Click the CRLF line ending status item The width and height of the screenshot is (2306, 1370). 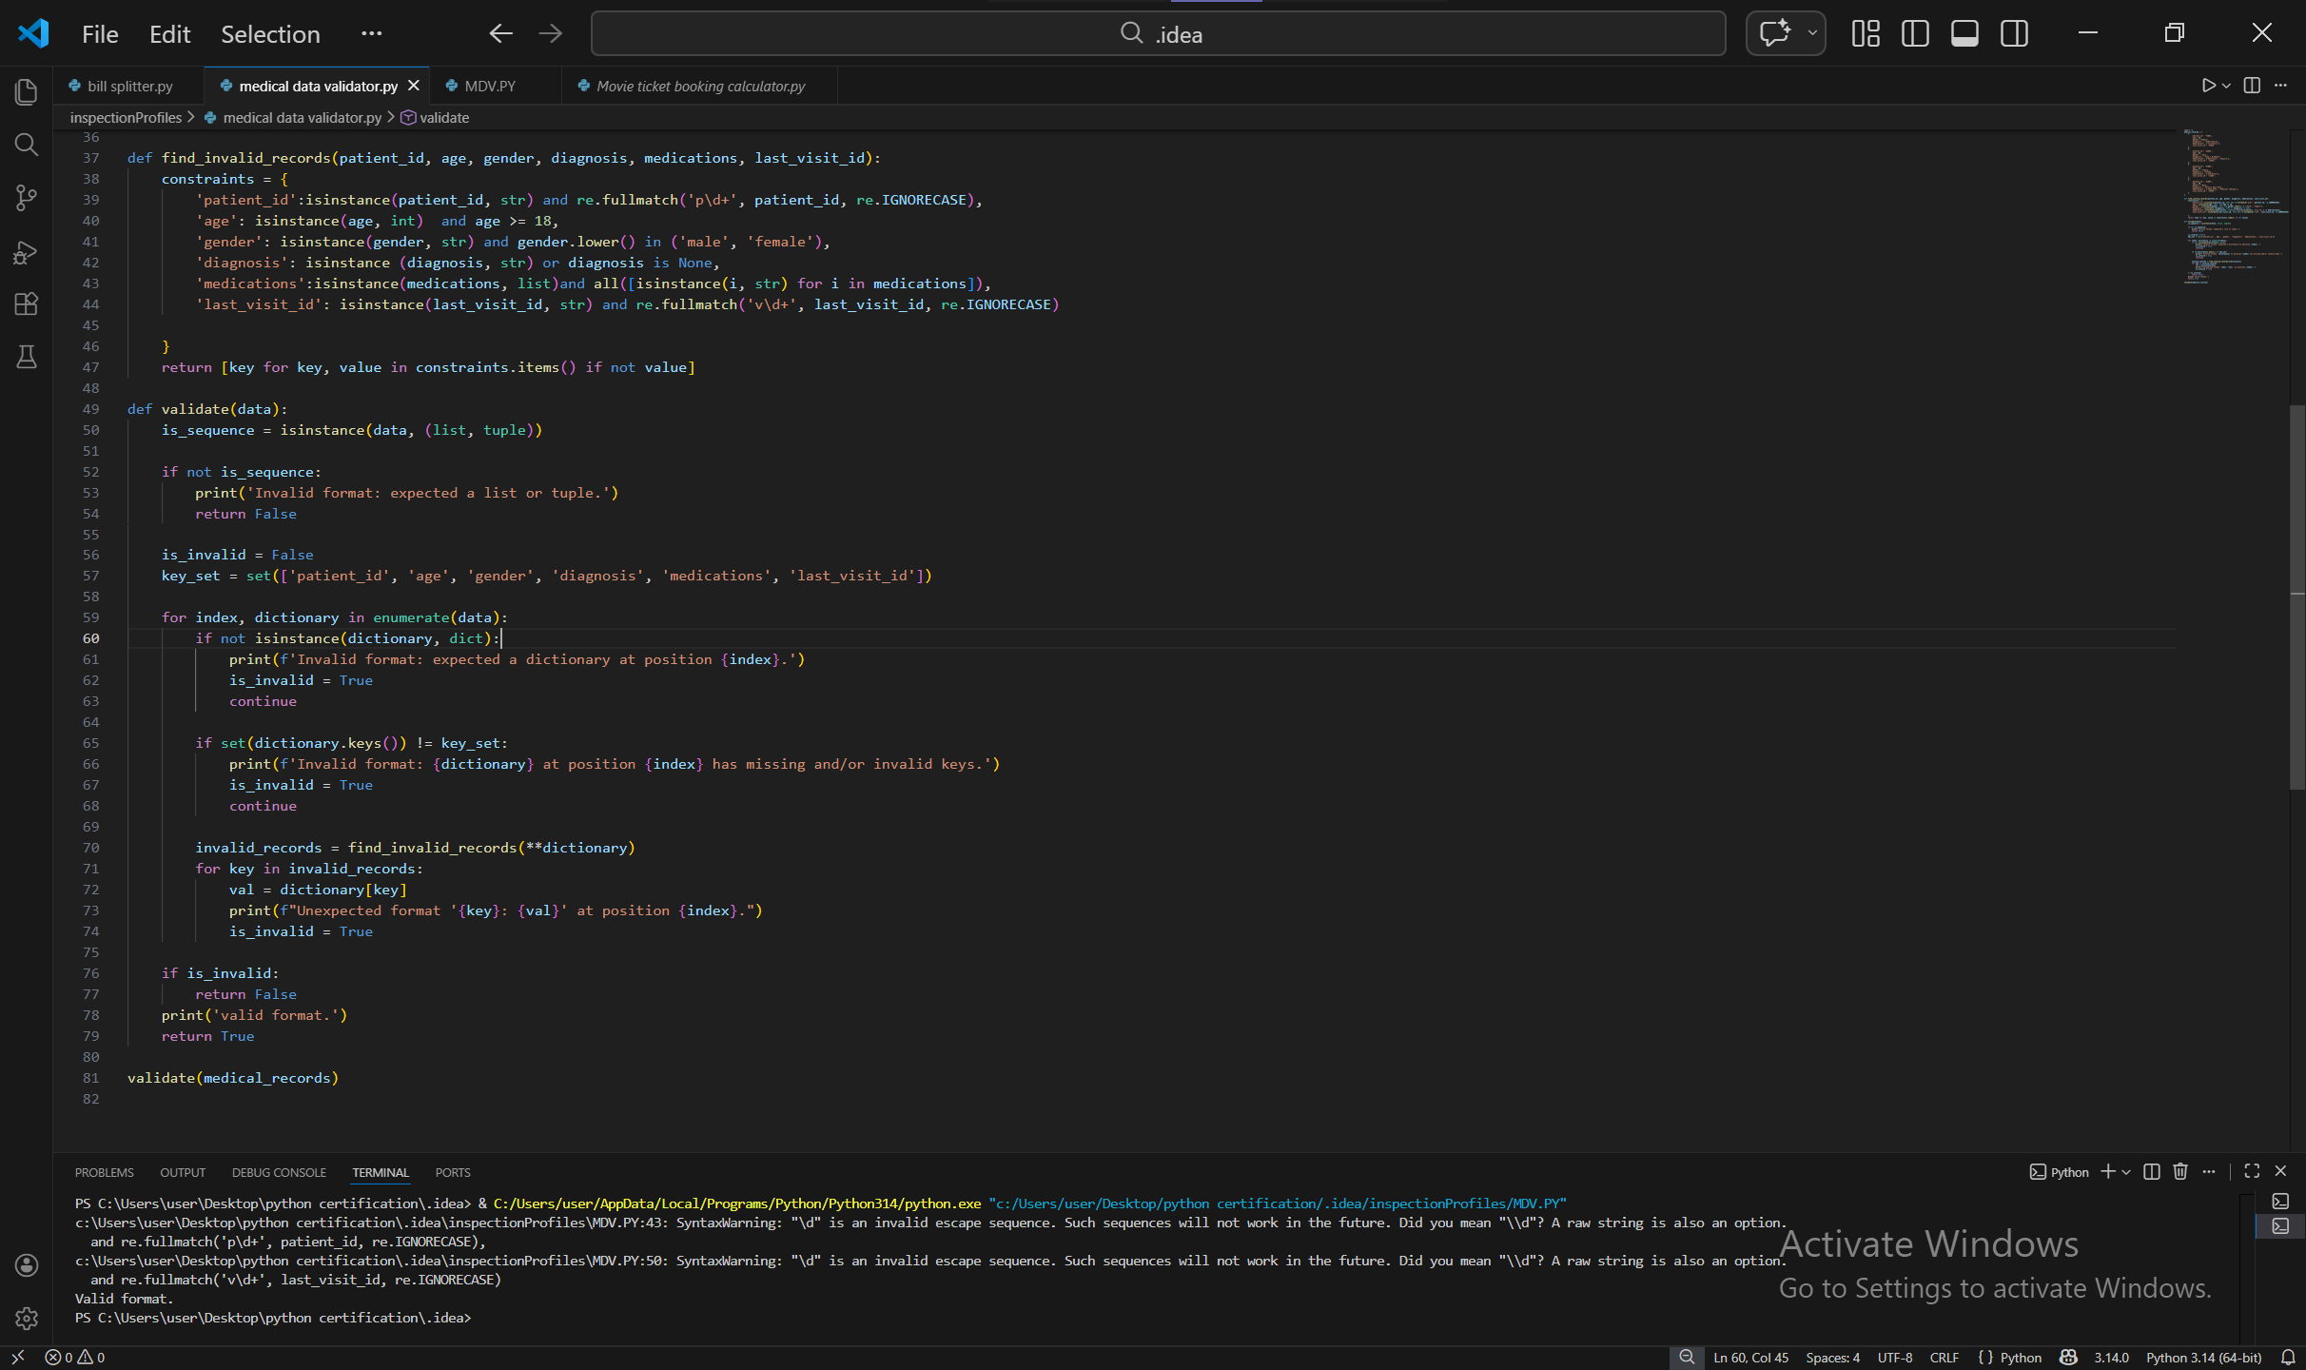pos(1944,1358)
